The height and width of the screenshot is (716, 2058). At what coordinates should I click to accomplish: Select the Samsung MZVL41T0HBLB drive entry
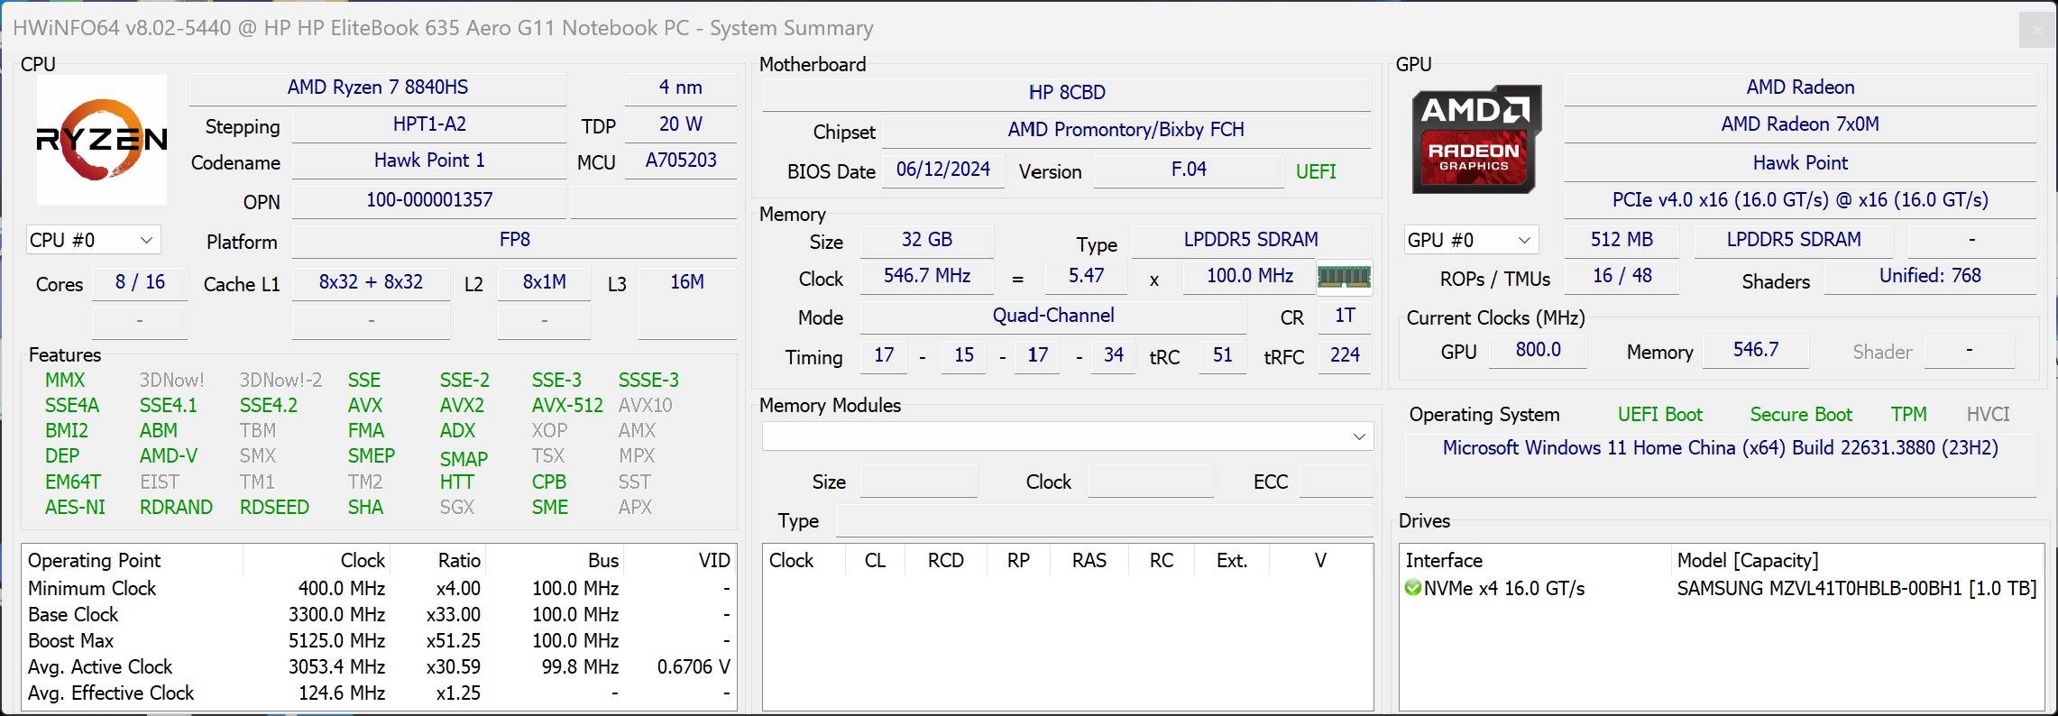click(1855, 588)
